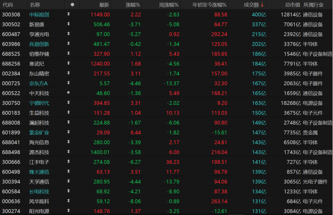333x215 pixels.
Task: Click the marker icon in 寒武纪 row
Action: point(69,63)
